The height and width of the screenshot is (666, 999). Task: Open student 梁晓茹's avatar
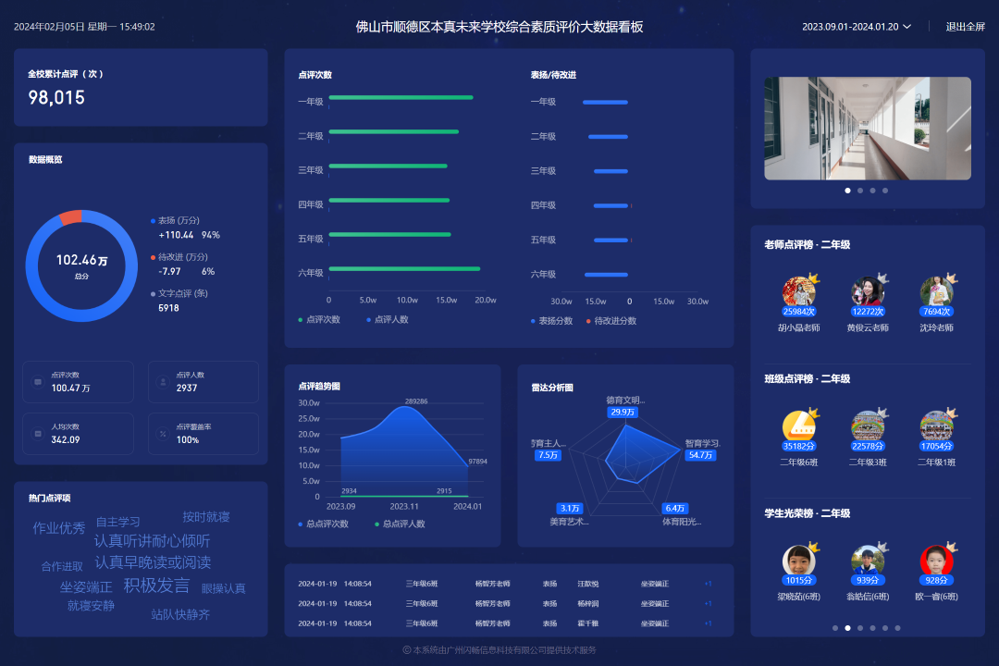(x=798, y=561)
